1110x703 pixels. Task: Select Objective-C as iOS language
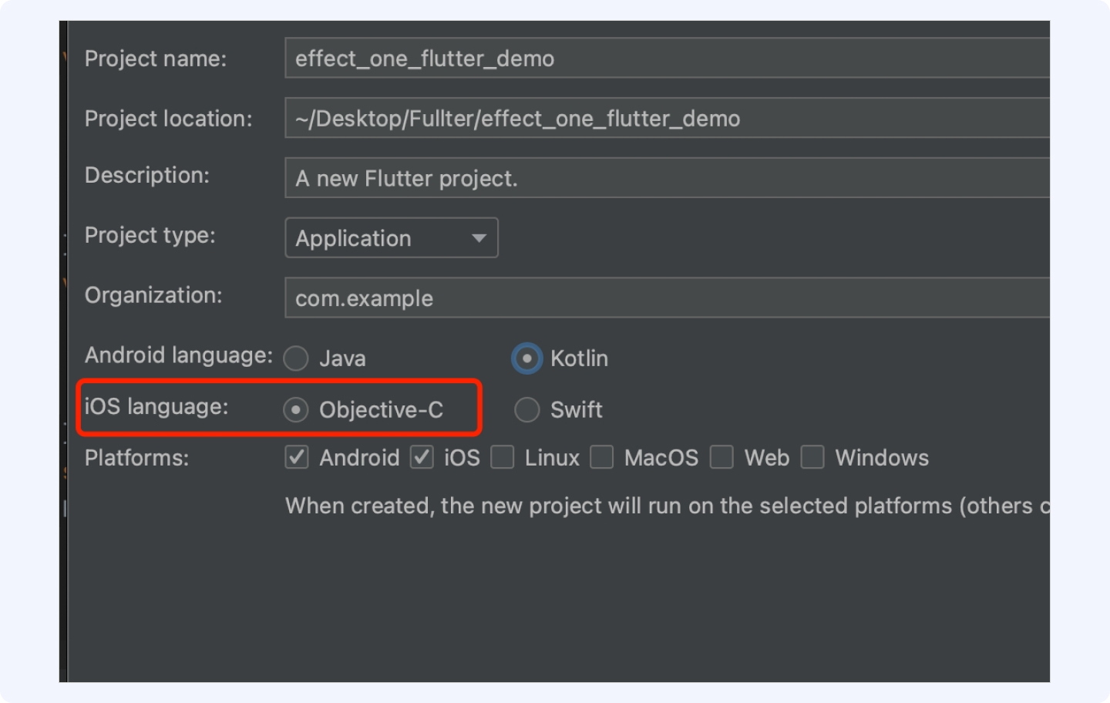coord(296,410)
